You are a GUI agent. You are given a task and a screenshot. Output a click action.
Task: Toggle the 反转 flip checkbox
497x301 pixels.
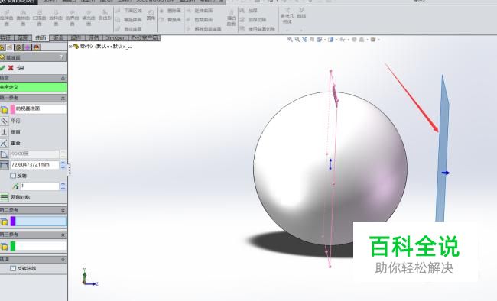(13, 176)
